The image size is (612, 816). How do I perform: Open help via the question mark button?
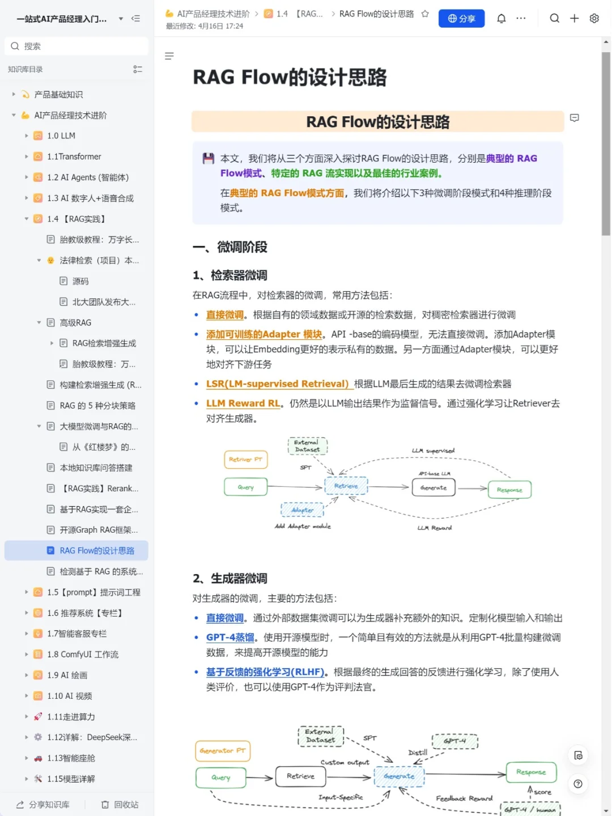coord(578,784)
